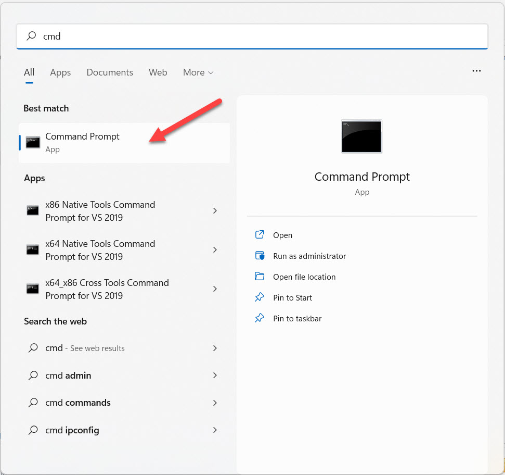Expand x64_x86 Cross Tools Command Prompt chevron
The image size is (505, 475).
[x=215, y=289]
